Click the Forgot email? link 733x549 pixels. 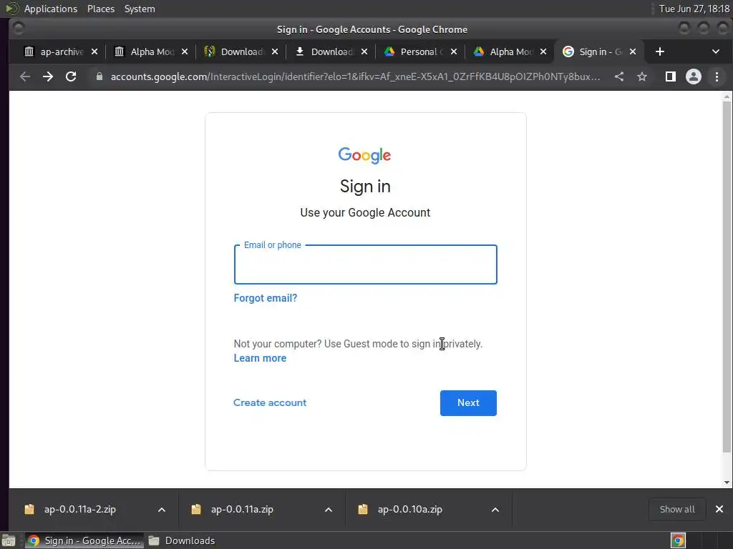tap(265, 298)
